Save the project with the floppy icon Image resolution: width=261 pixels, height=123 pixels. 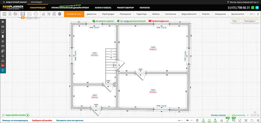pos(5,14)
